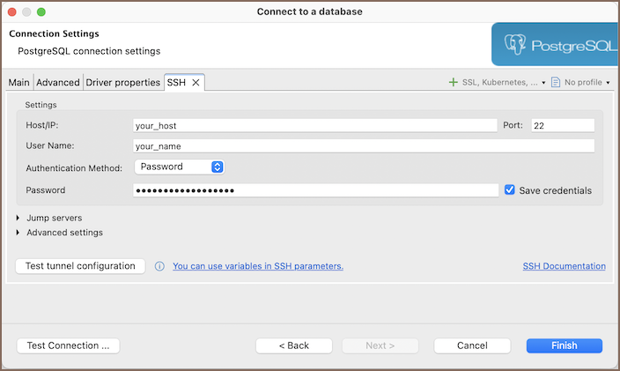Expand the Jump servers section
Image resolution: width=620 pixels, height=371 pixels.
coord(18,218)
